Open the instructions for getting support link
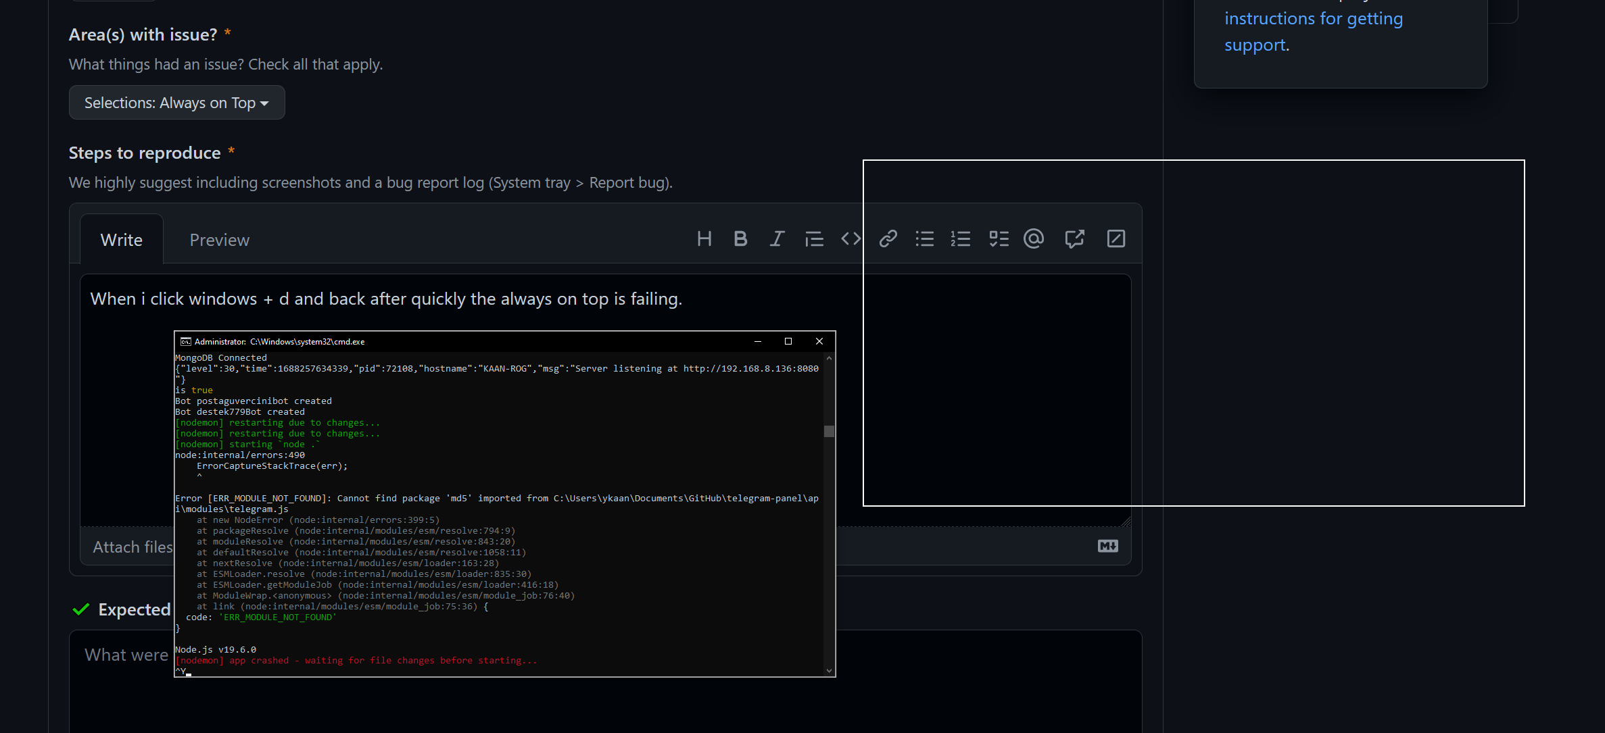 1312,18
